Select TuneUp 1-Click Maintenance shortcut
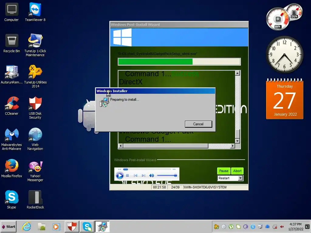The width and height of the screenshot is (311, 233). pos(35,45)
